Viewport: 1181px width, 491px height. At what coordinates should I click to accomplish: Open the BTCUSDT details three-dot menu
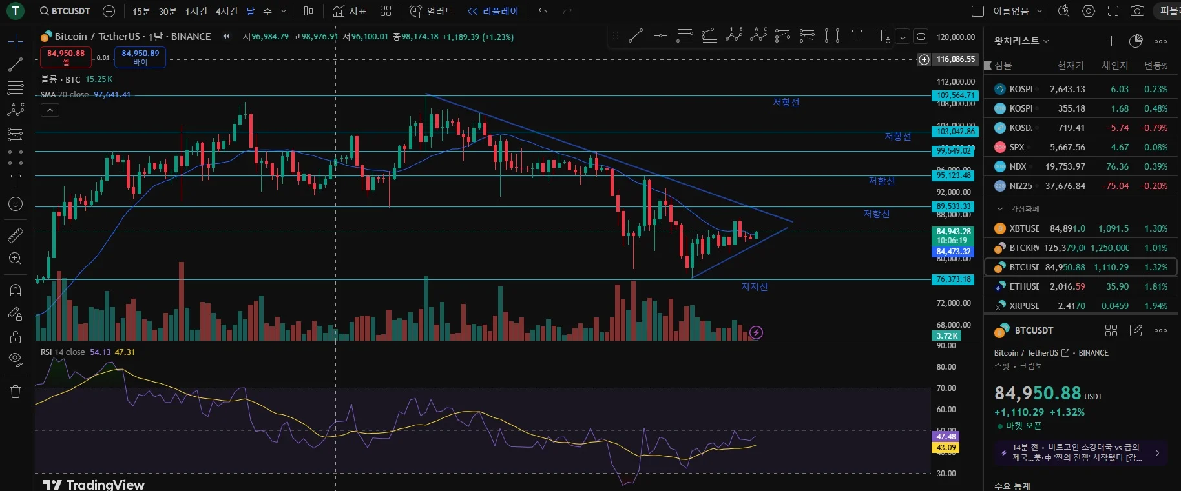(1161, 330)
